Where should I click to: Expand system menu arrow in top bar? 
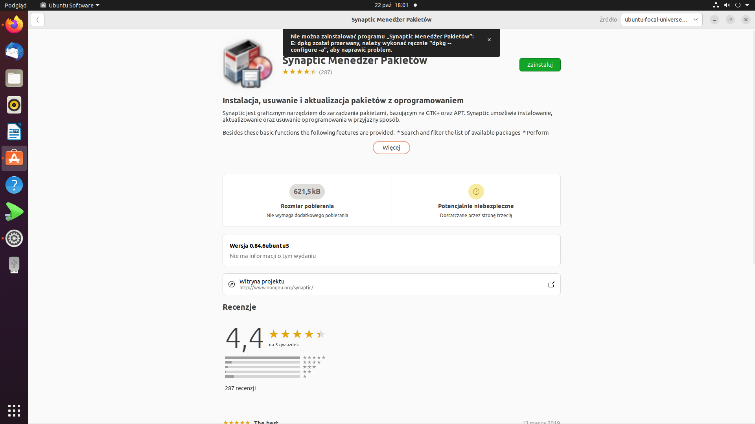(747, 5)
